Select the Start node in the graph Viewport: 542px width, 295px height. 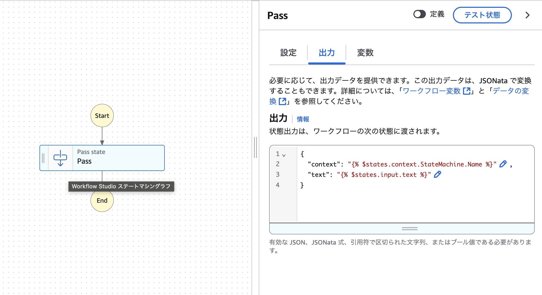[102, 116]
